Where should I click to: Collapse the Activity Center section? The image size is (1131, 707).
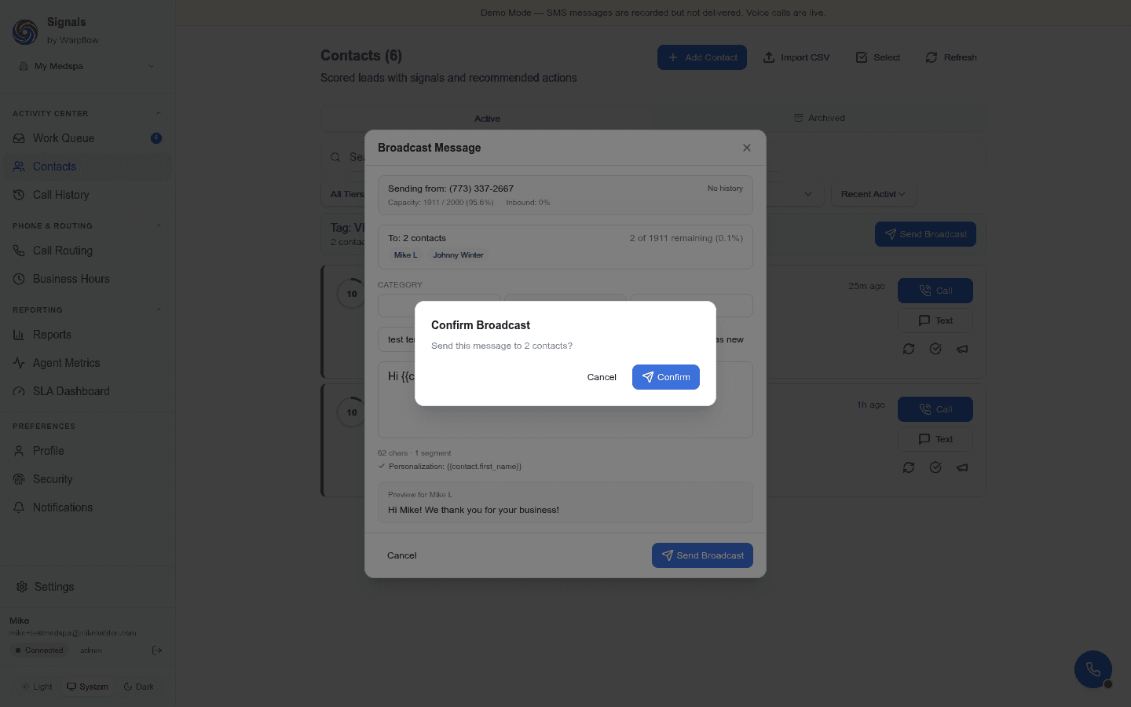[159, 112]
